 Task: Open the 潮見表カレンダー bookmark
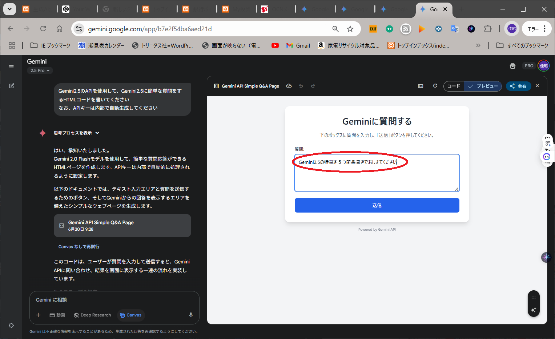pos(101,45)
